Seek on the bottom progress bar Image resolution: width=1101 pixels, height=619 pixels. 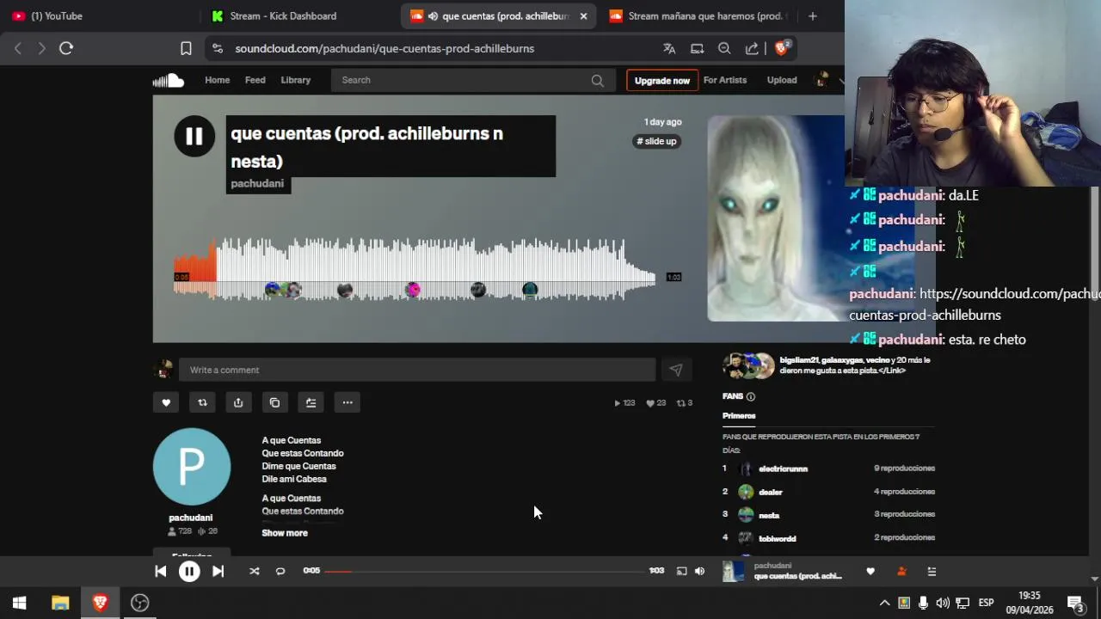pyautogui.click(x=484, y=571)
